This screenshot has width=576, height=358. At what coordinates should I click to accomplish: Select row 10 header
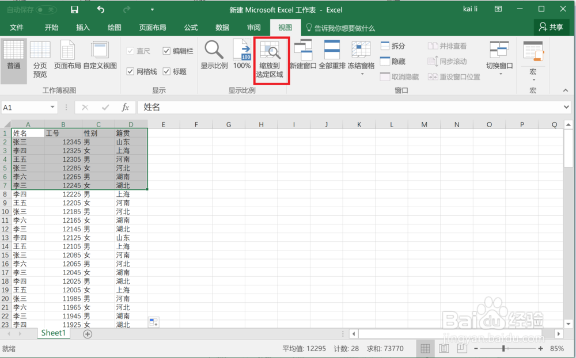pyautogui.click(x=6, y=211)
